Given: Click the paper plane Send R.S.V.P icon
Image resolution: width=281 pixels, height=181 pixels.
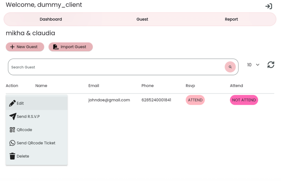Looking at the screenshot, I should tap(13, 117).
